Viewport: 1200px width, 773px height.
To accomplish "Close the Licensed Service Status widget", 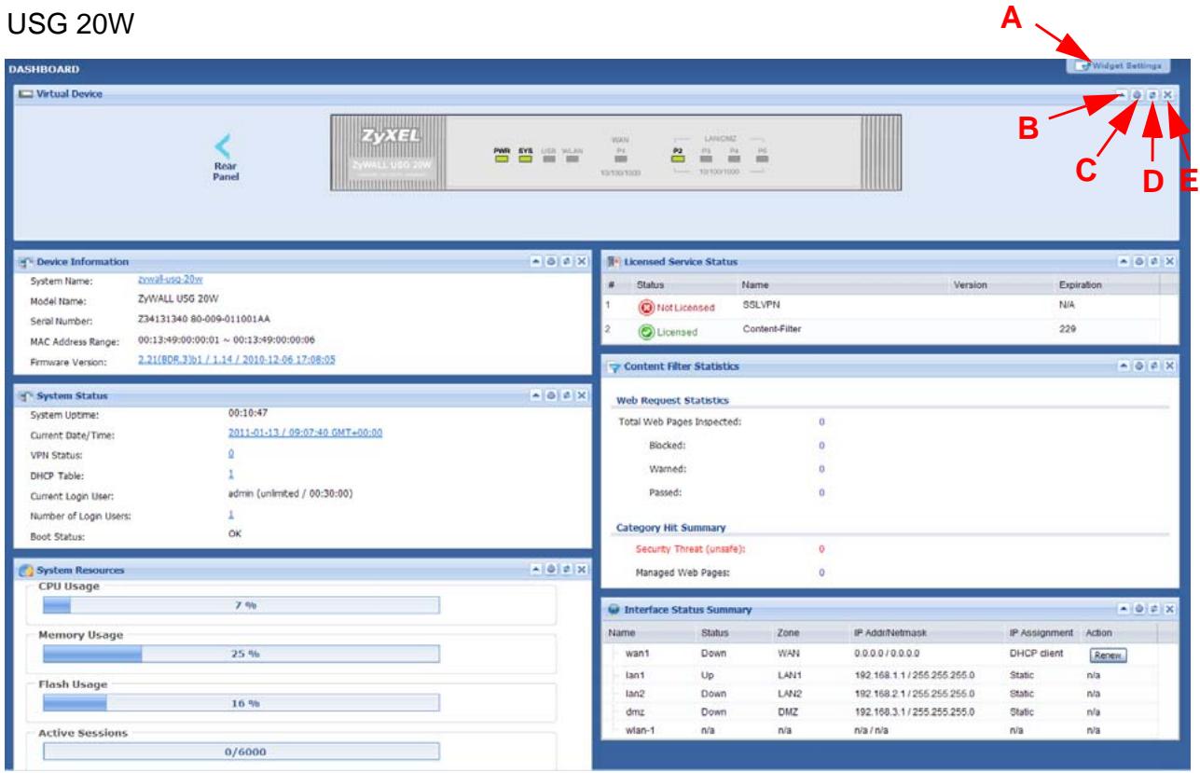I will (1169, 262).
